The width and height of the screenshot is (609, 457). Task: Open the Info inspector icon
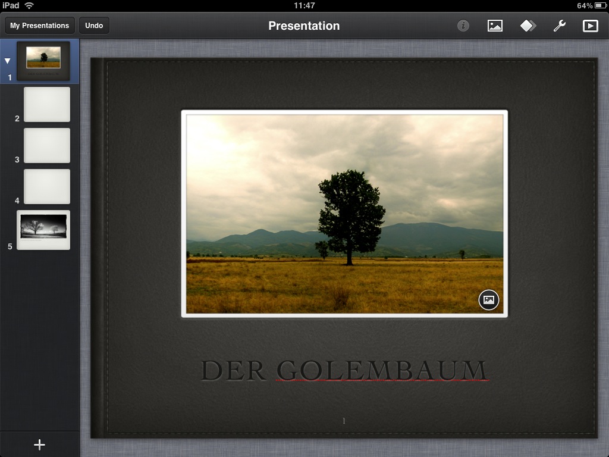click(x=463, y=26)
